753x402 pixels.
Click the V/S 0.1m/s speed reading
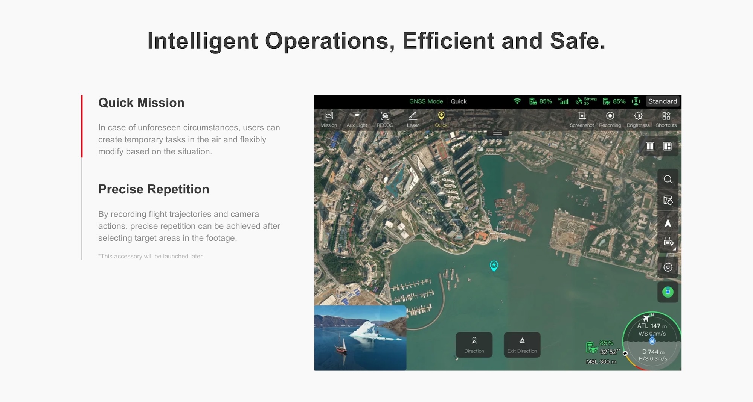click(x=652, y=334)
